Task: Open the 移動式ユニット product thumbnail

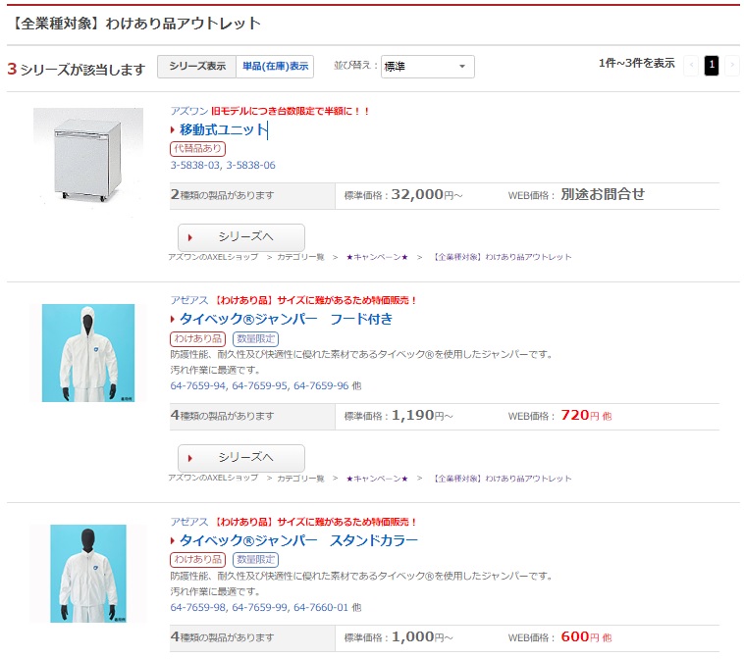Action: (x=88, y=156)
